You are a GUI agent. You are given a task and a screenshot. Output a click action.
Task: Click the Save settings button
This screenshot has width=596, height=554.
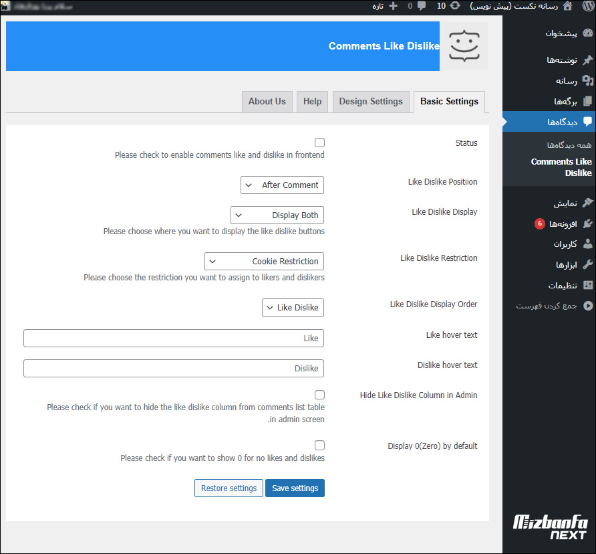pyautogui.click(x=295, y=488)
